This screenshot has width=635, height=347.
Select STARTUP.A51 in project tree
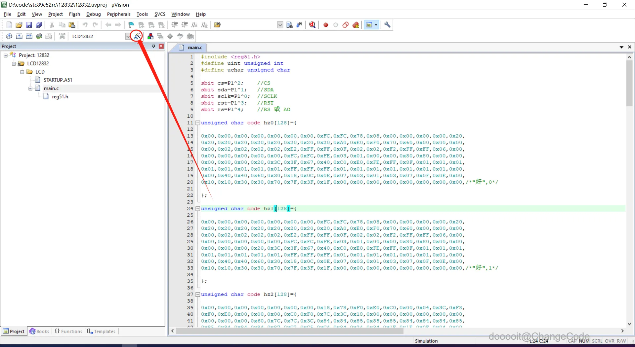pos(58,80)
